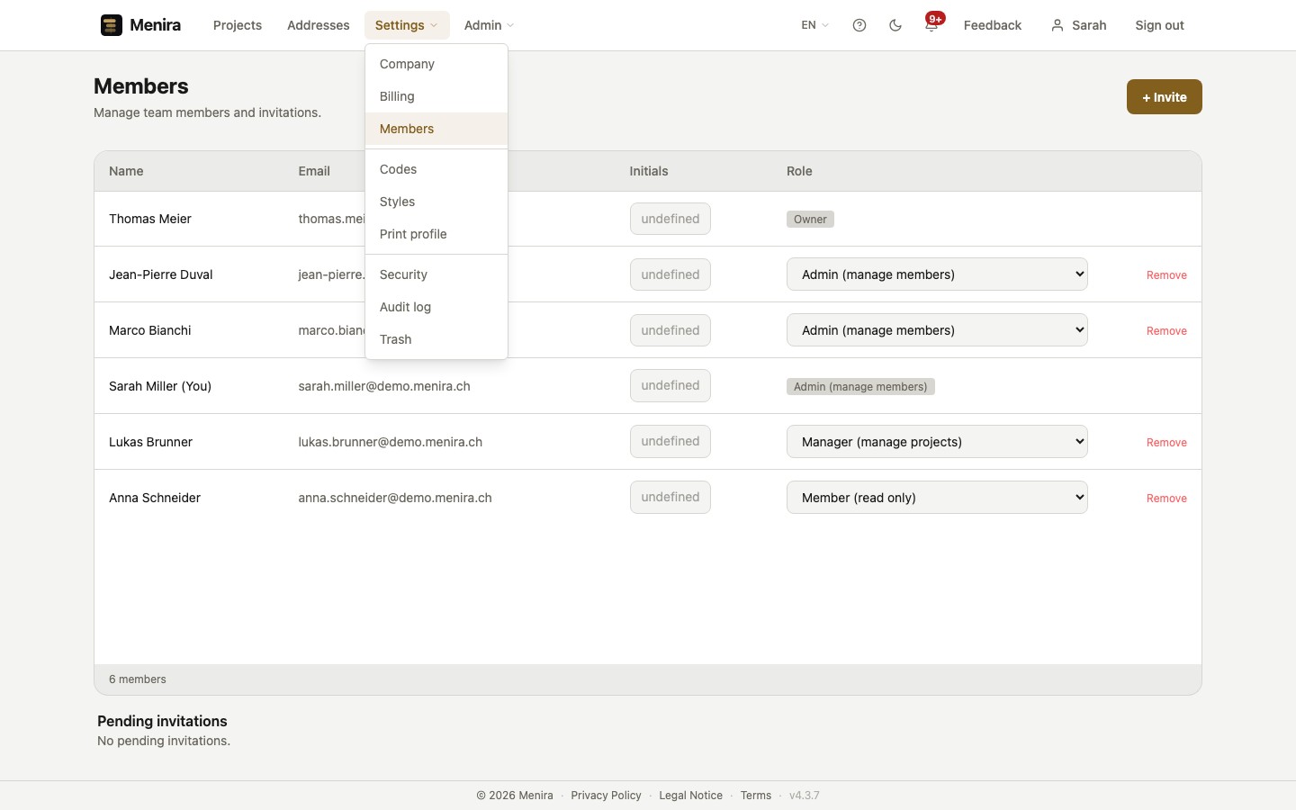This screenshot has width=1296, height=810.
Task: Toggle dark mode moon icon
Action: tap(895, 25)
